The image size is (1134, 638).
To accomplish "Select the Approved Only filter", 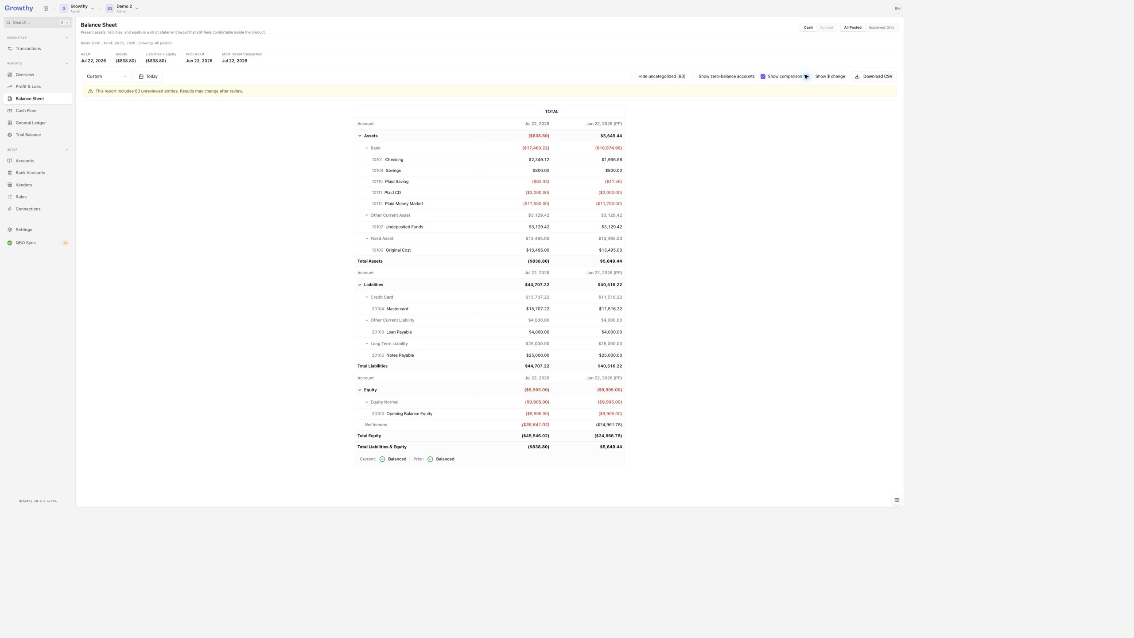I will [881, 27].
